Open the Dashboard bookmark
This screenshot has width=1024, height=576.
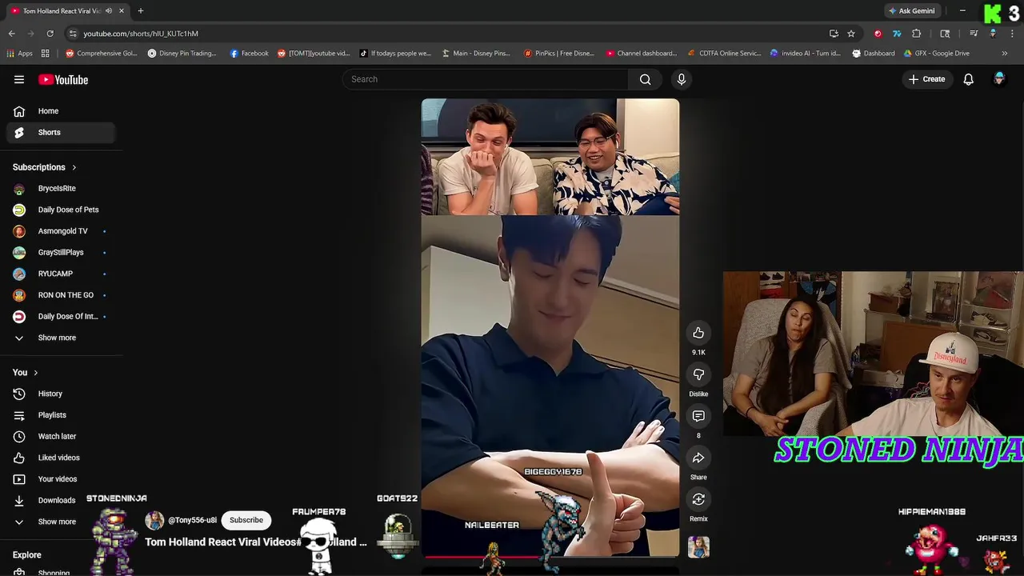pos(874,54)
